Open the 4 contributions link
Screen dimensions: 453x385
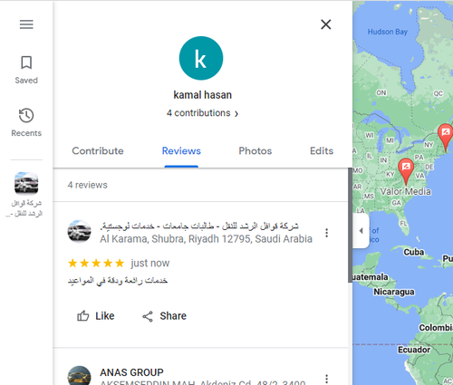[x=202, y=113]
